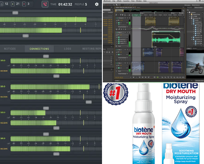
Task: Click the Pause button in Audition transport
Action: point(136,77)
